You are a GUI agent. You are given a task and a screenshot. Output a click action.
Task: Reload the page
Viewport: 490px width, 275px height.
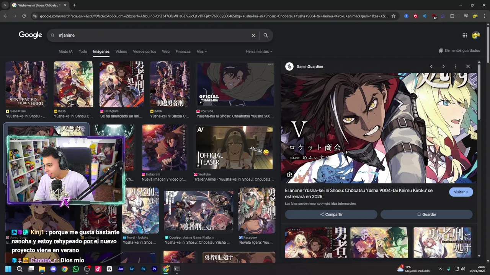tap(24, 16)
